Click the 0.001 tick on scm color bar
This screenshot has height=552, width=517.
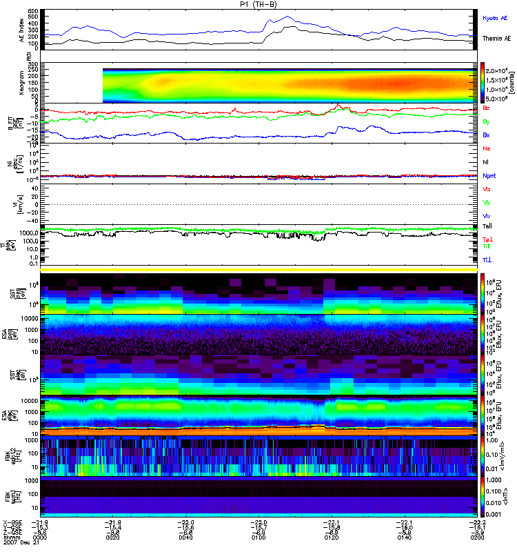click(493, 514)
